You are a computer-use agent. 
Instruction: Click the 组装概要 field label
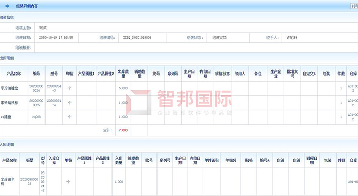click(24, 47)
